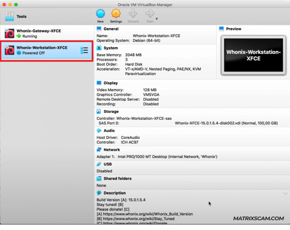Open the Network section header

click(112, 150)
